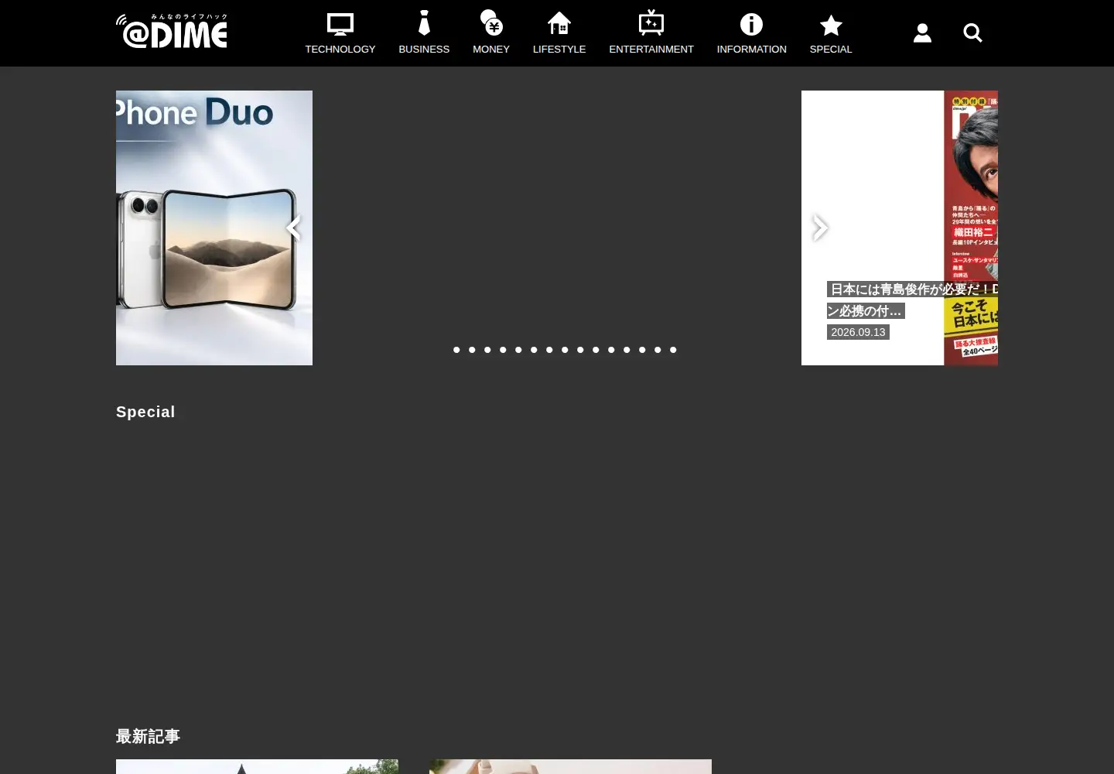Open the Technology section via monitor icon
The width and height of the screenshot is (1114, 774).
[x=340, y=24]
